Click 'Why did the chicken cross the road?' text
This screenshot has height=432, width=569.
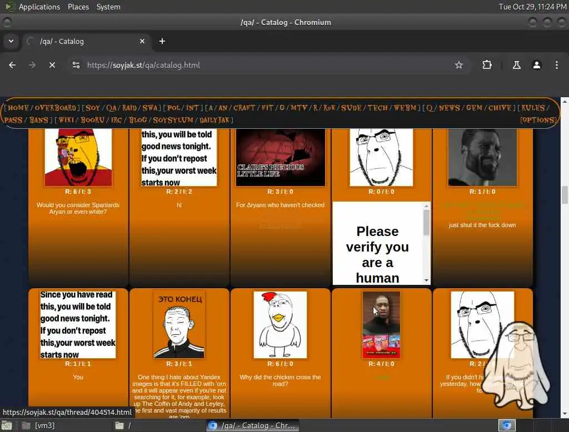280,380
